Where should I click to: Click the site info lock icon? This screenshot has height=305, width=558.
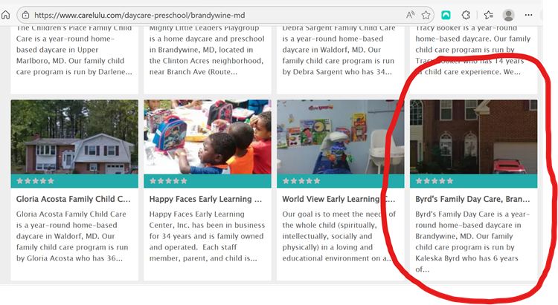pyautogui.click(x=25, y=15)
